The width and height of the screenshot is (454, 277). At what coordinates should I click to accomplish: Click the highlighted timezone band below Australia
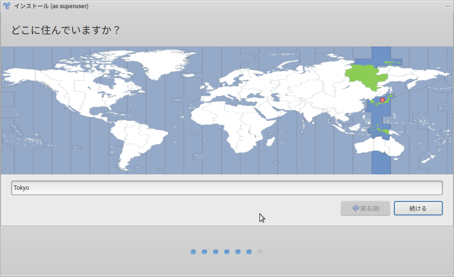(x=381, y=166)
